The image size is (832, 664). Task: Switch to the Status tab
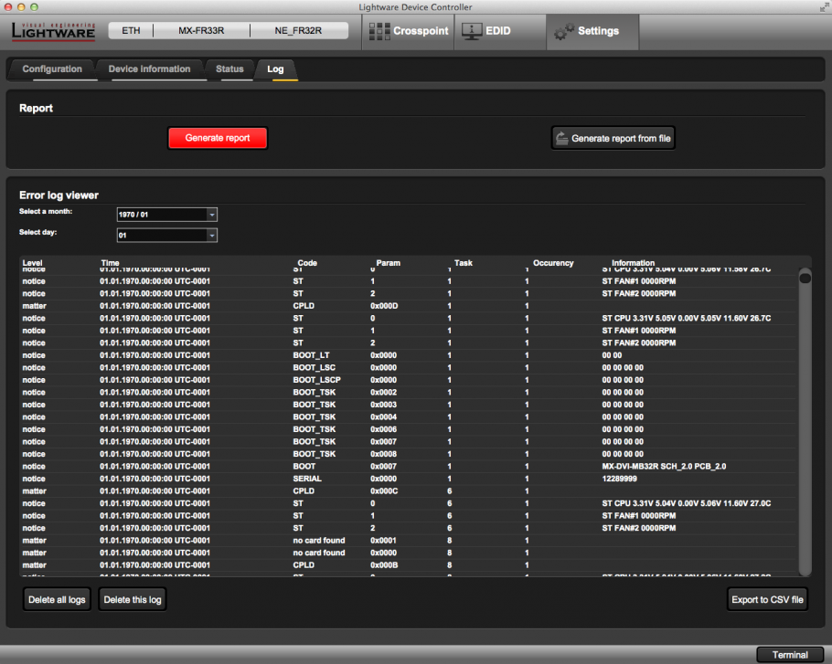(x=229, y=69)
